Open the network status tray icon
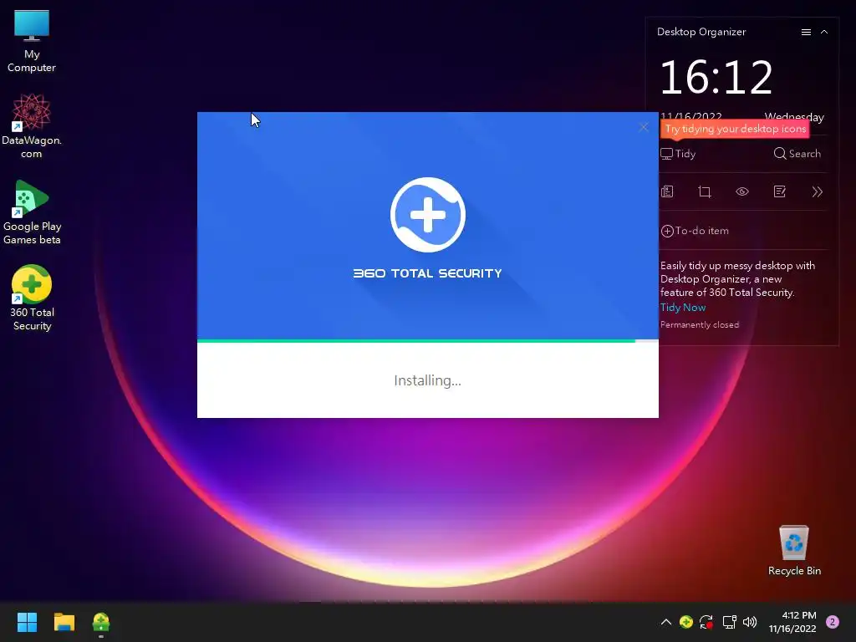 [x=729, y=622]
